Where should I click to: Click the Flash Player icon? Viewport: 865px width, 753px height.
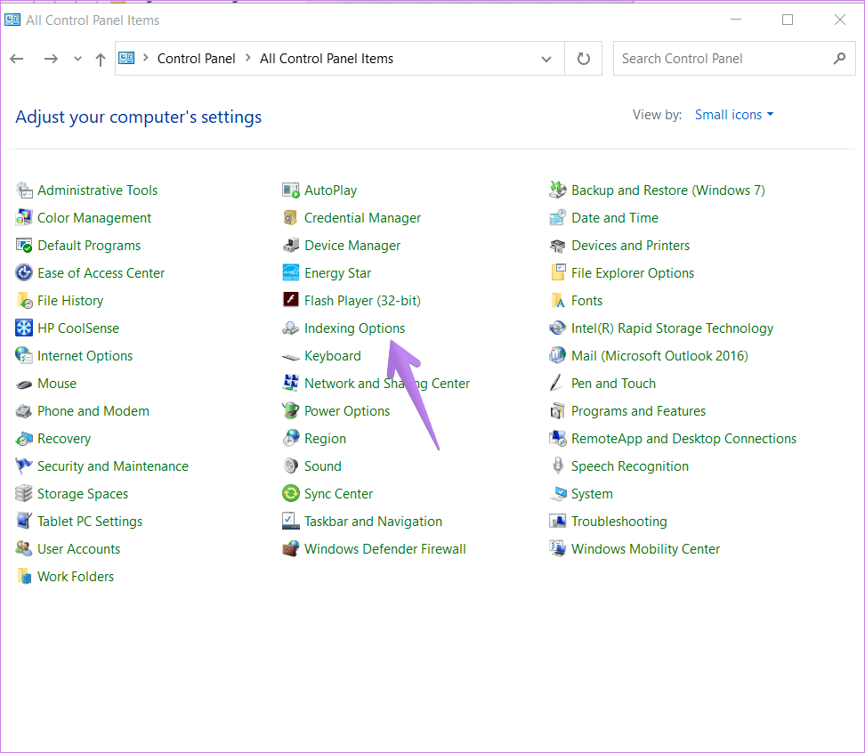click(291, 300)
